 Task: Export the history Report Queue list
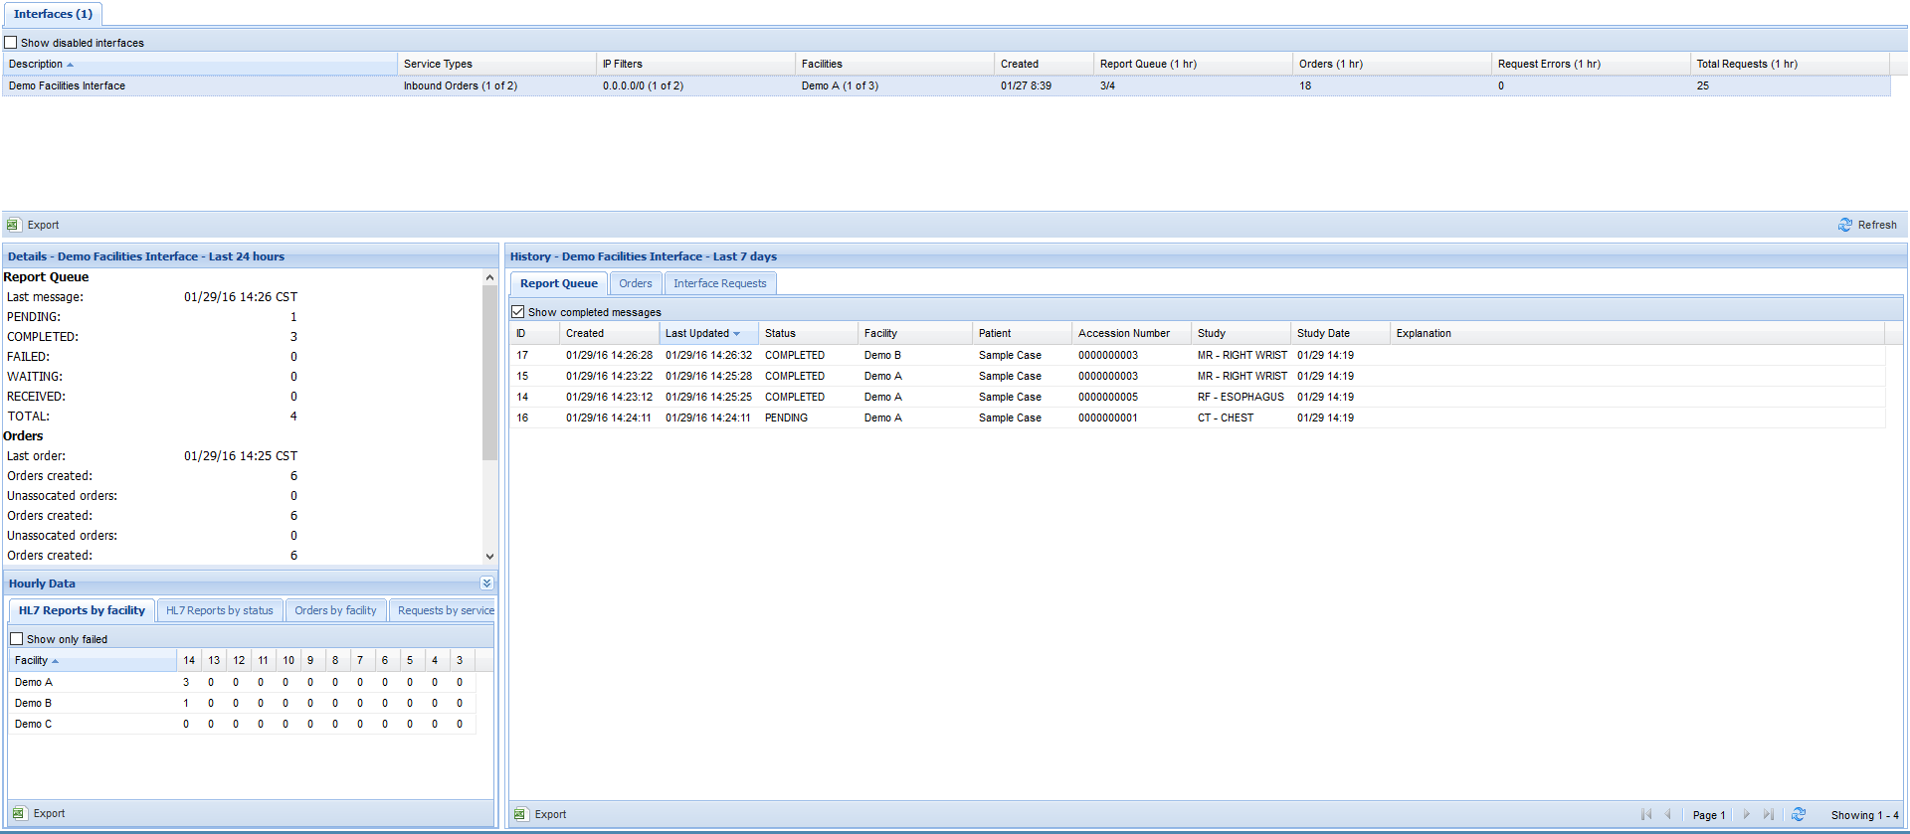point(541,814)
